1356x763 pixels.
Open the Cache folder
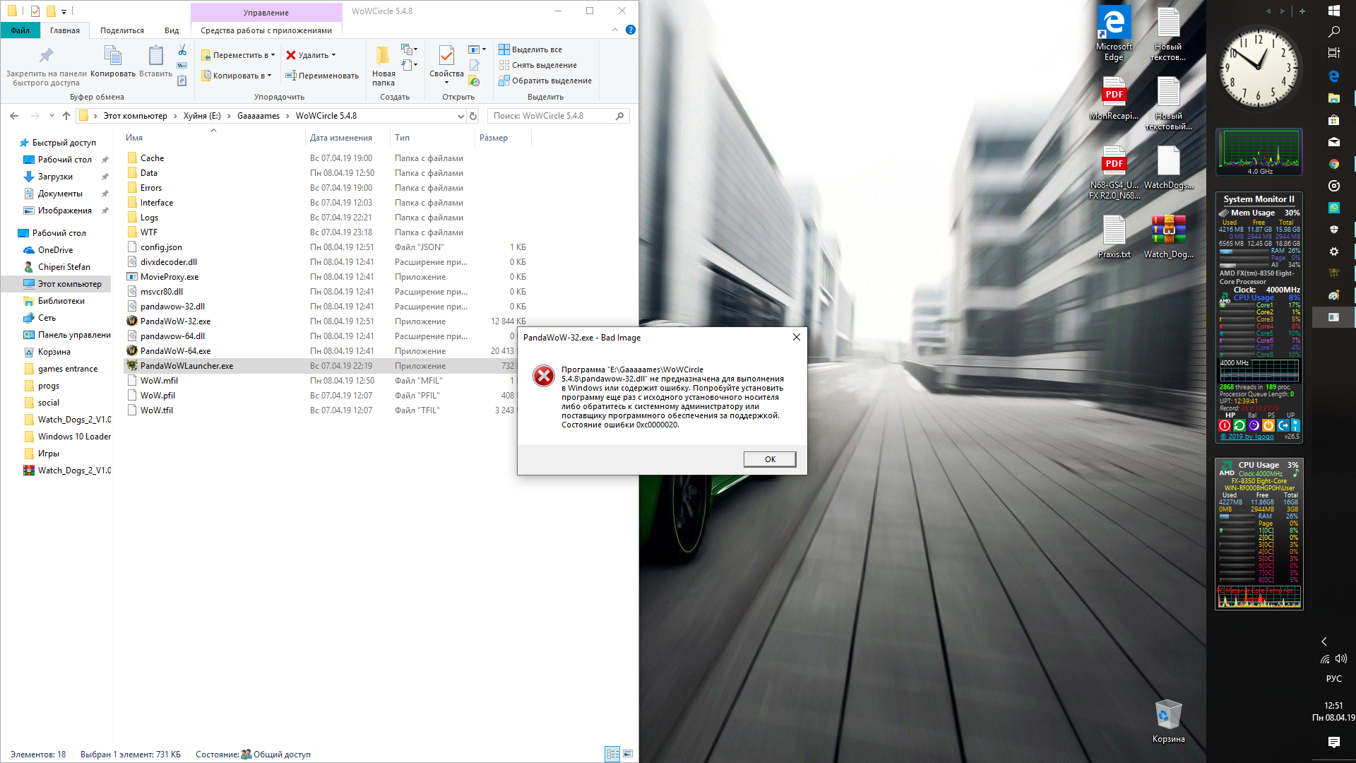(x=152, y=158)
